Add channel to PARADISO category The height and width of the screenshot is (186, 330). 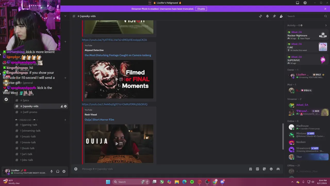(x=65, y=120)
